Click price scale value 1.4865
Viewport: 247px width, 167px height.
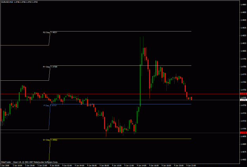[x=243, y=5]
